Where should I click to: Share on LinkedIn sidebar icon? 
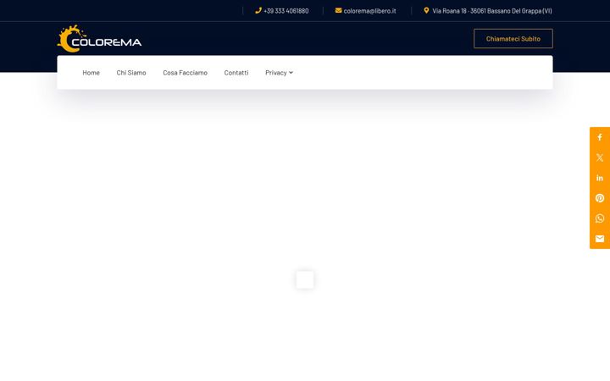[600, 178]
